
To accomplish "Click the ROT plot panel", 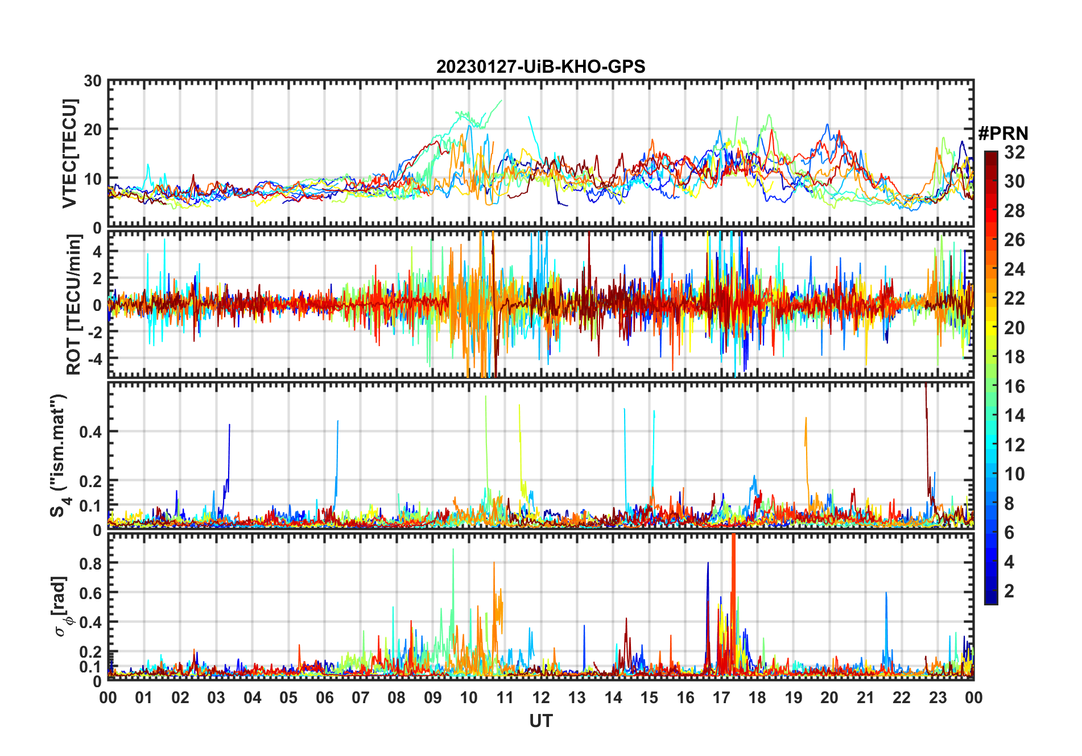I will (540, 304).
